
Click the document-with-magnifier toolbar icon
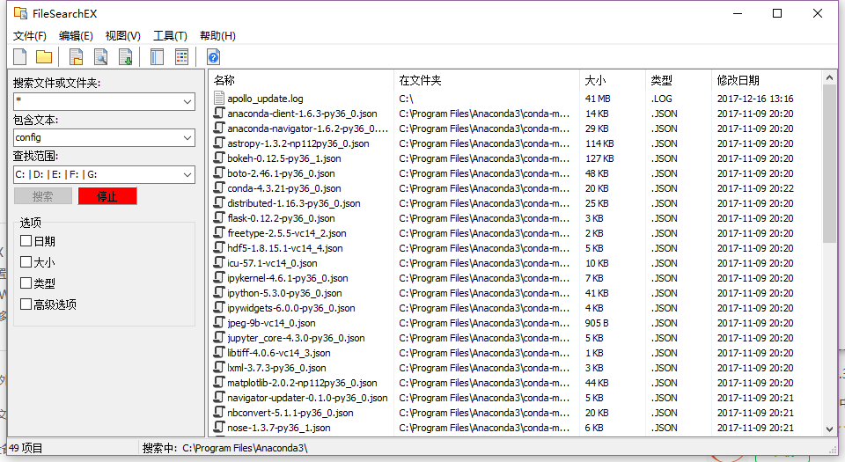click(x=100, y=57)
